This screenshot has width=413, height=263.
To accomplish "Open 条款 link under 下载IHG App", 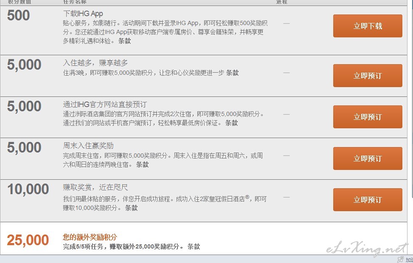I will pyautogui.click(x=124, y=41).
